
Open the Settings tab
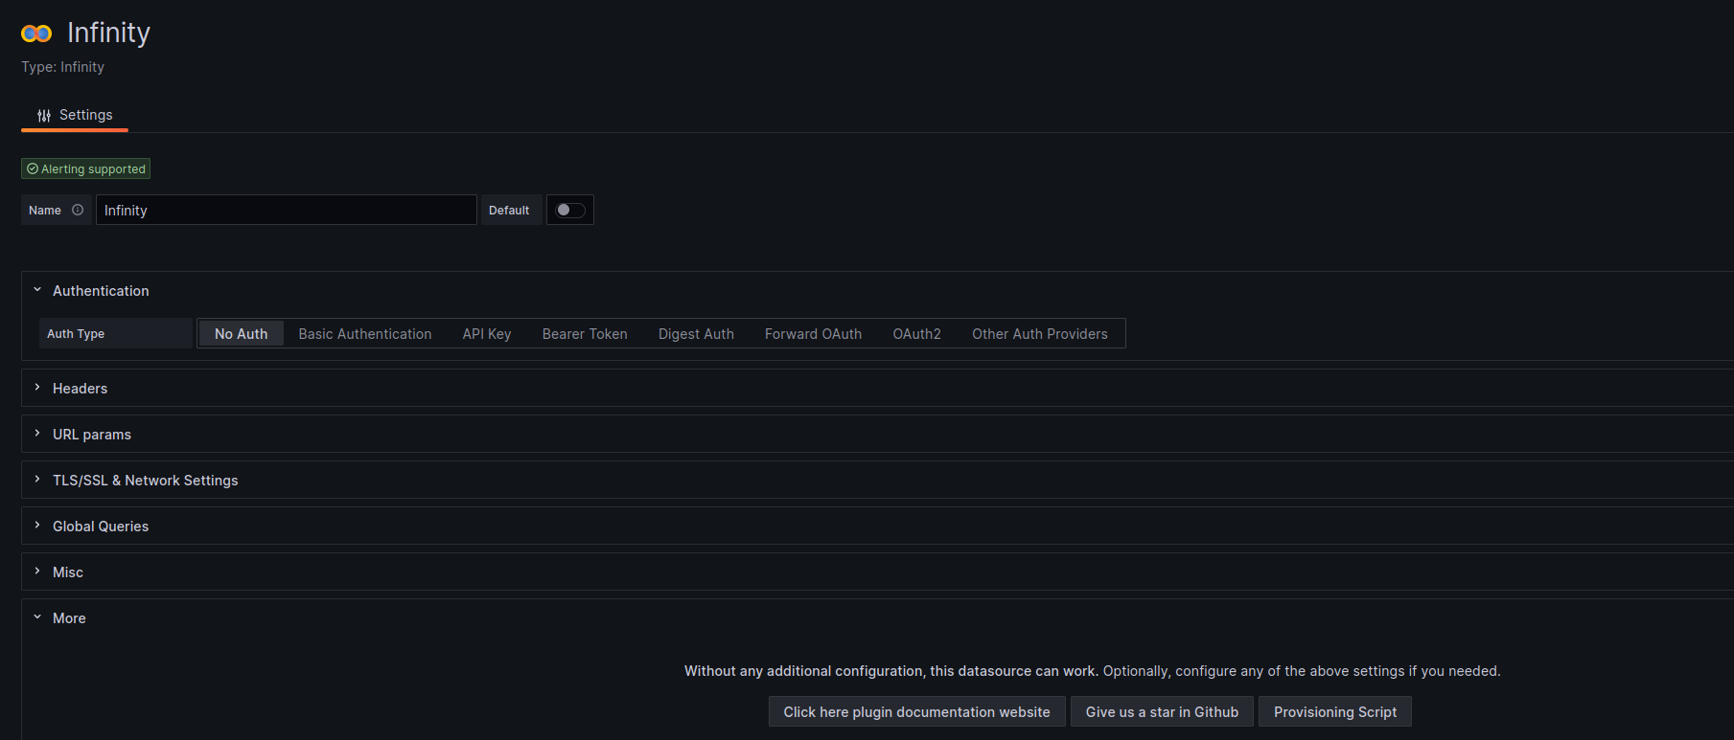(x=75, y=115)
